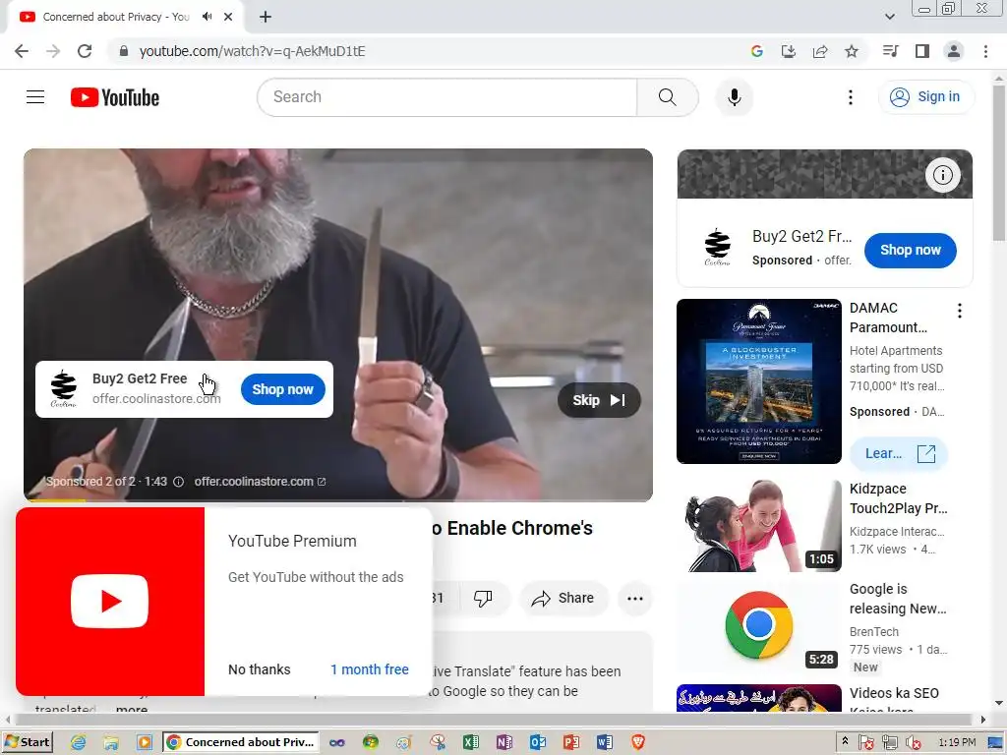The height and width of the screenshot is (755, 1007).
Task: Open Chrome's three-dot menu
Action: 985,51
